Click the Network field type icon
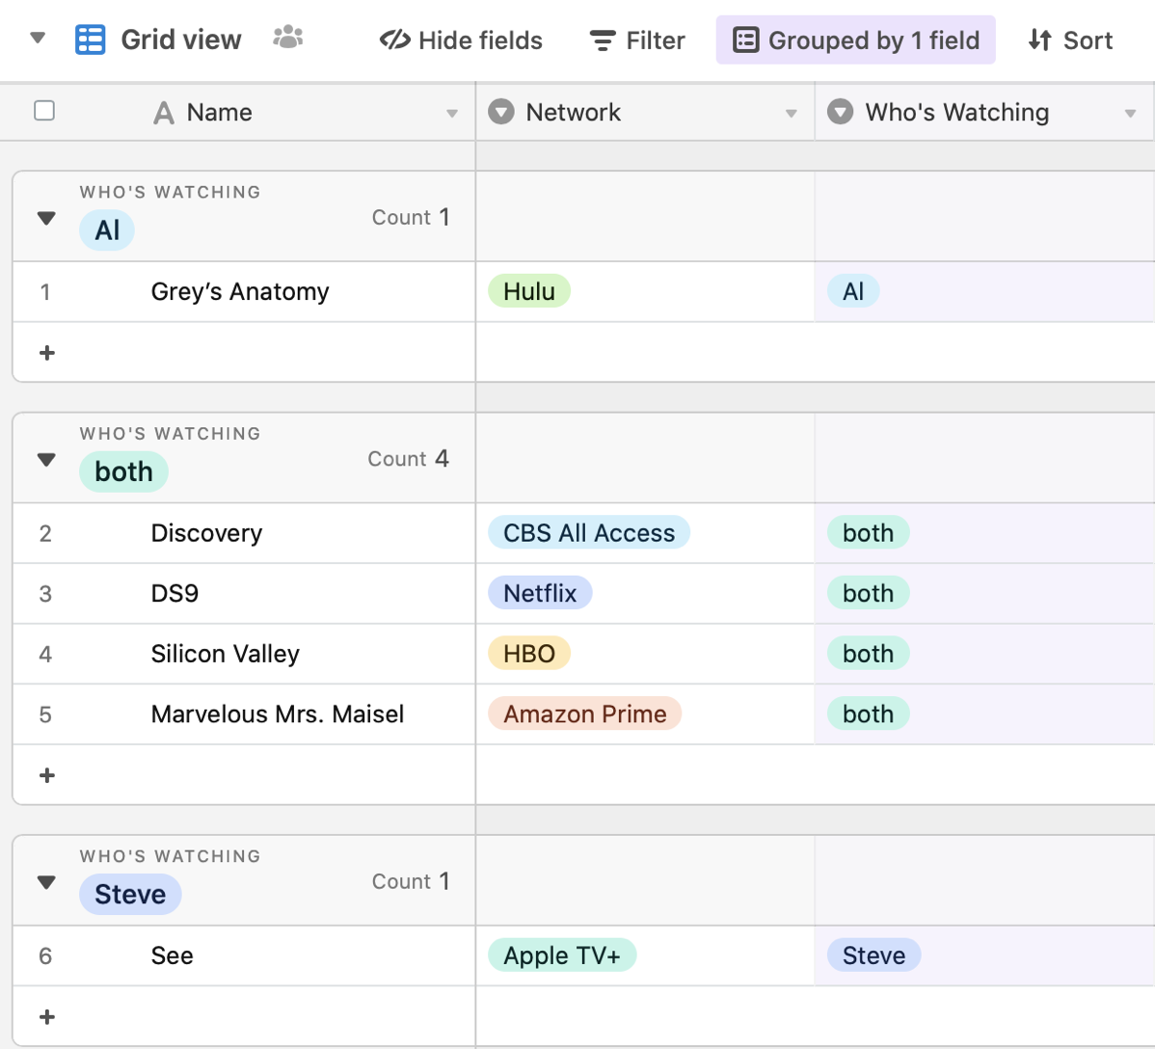Image resolution: width=1155 pixels, height=1049 pixels. (x=500, y=112)
